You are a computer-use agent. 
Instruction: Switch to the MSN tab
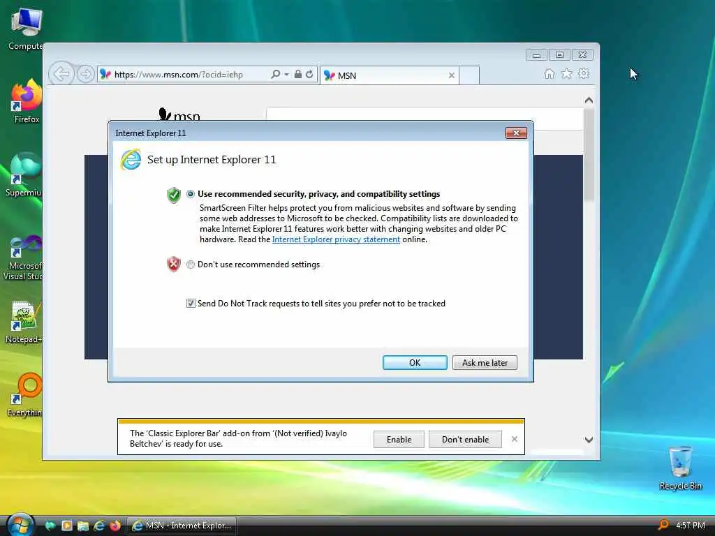(x=389, y=75)
